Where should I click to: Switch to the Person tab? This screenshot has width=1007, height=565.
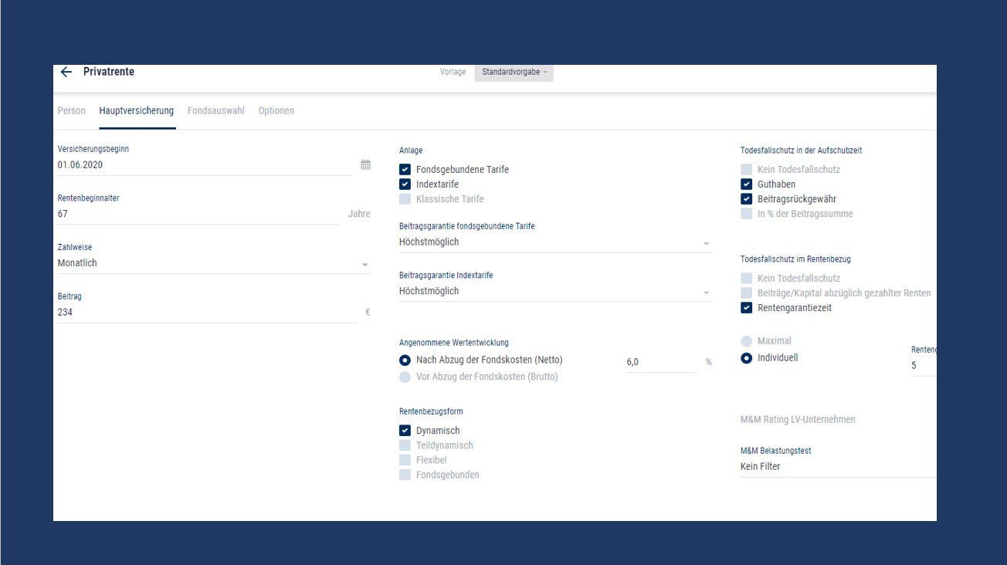tap(71, 111)
